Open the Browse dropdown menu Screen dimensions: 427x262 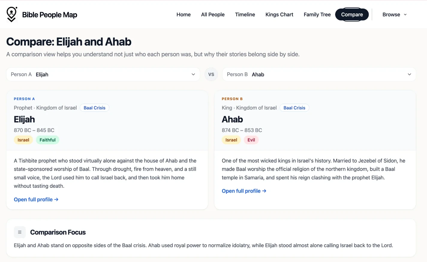395,14
